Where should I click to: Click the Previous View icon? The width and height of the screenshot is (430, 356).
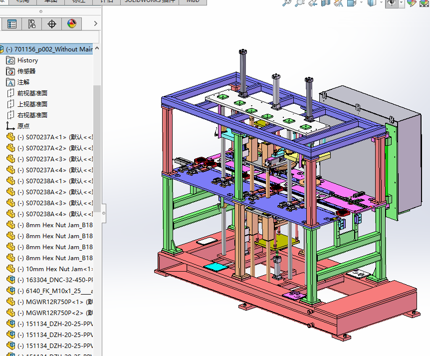pyautogui.click(x=312, y=3)
